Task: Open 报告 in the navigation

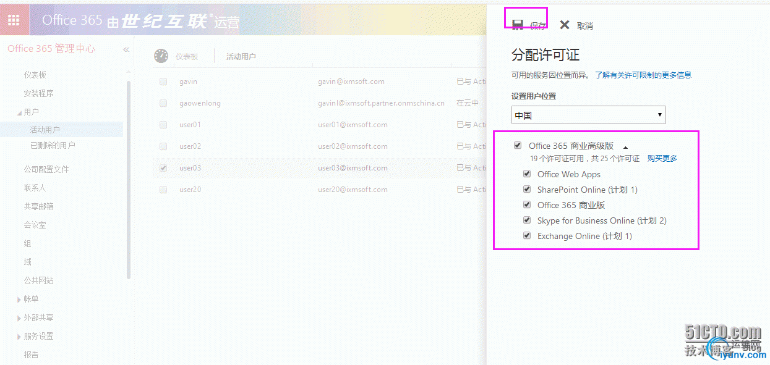Action: pyautogui.click(x=31, y=355)
